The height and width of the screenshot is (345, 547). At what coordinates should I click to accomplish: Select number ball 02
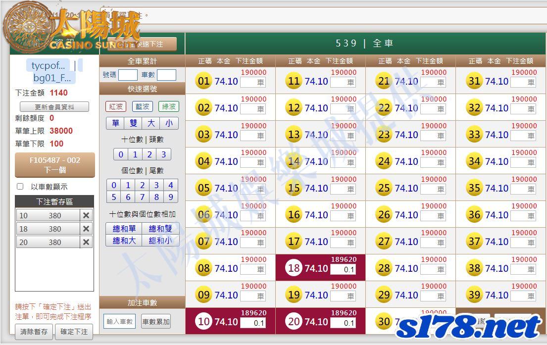click(x=204, y=108)
